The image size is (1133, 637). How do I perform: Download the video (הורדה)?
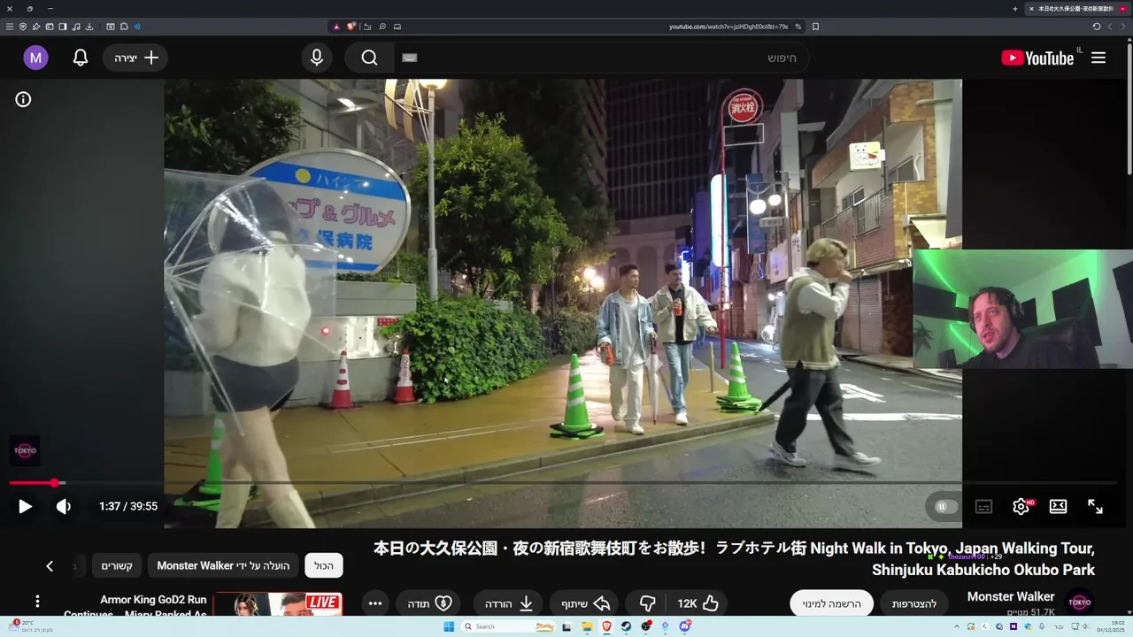point(508,603)
